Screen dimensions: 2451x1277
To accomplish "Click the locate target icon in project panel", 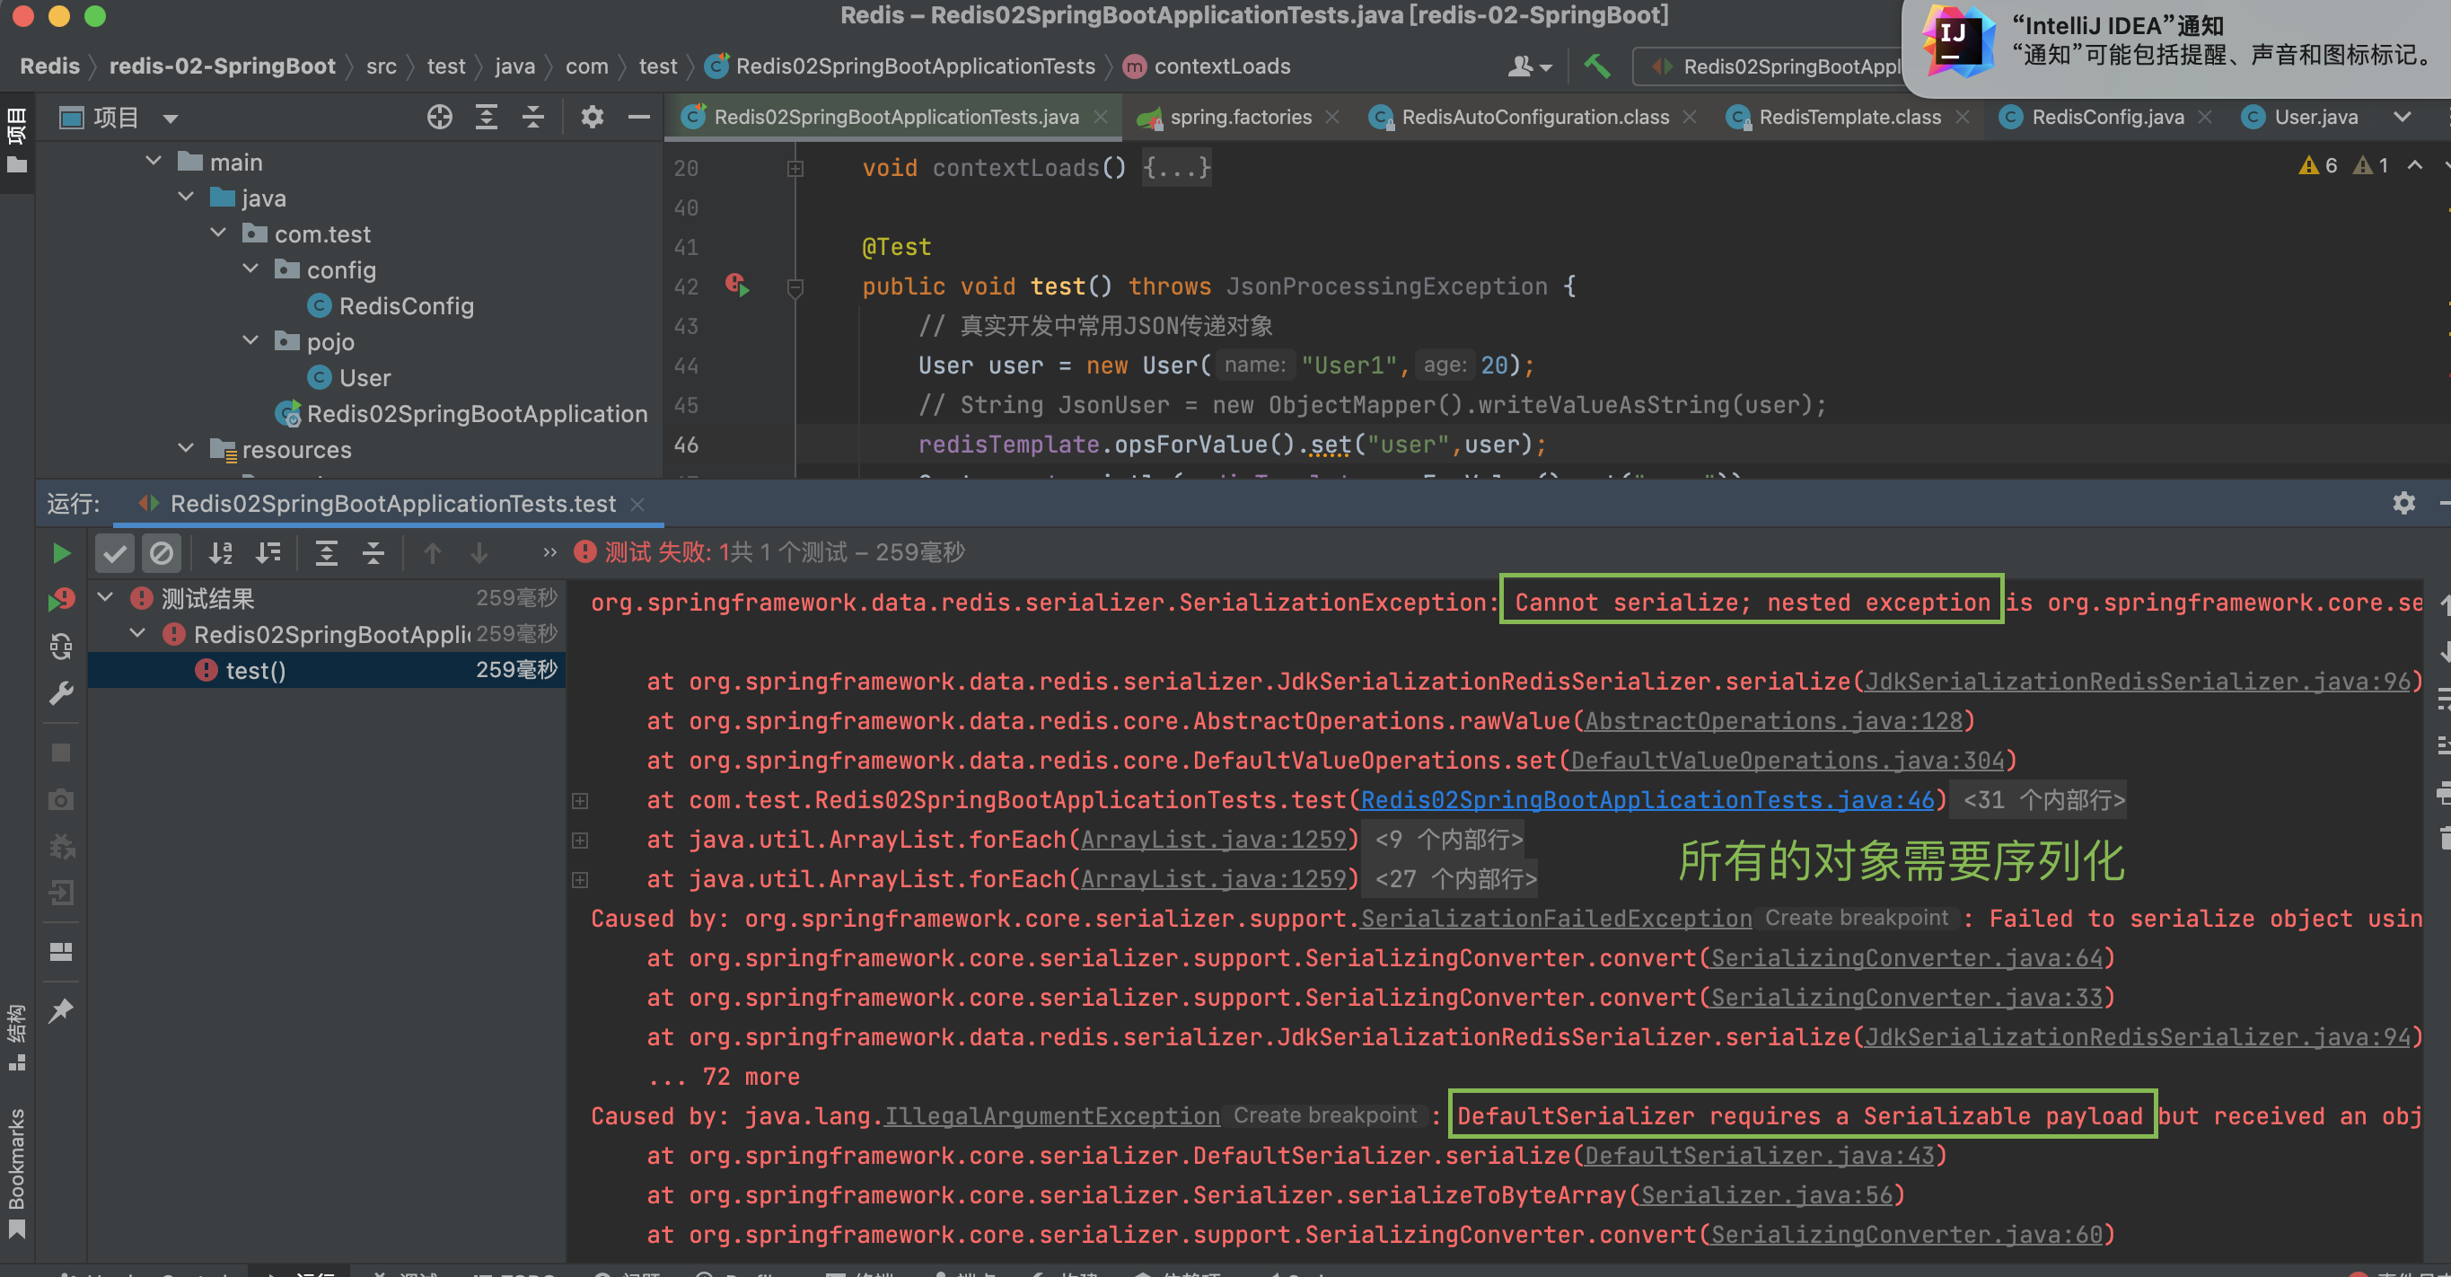I will [x=440, y=117].
